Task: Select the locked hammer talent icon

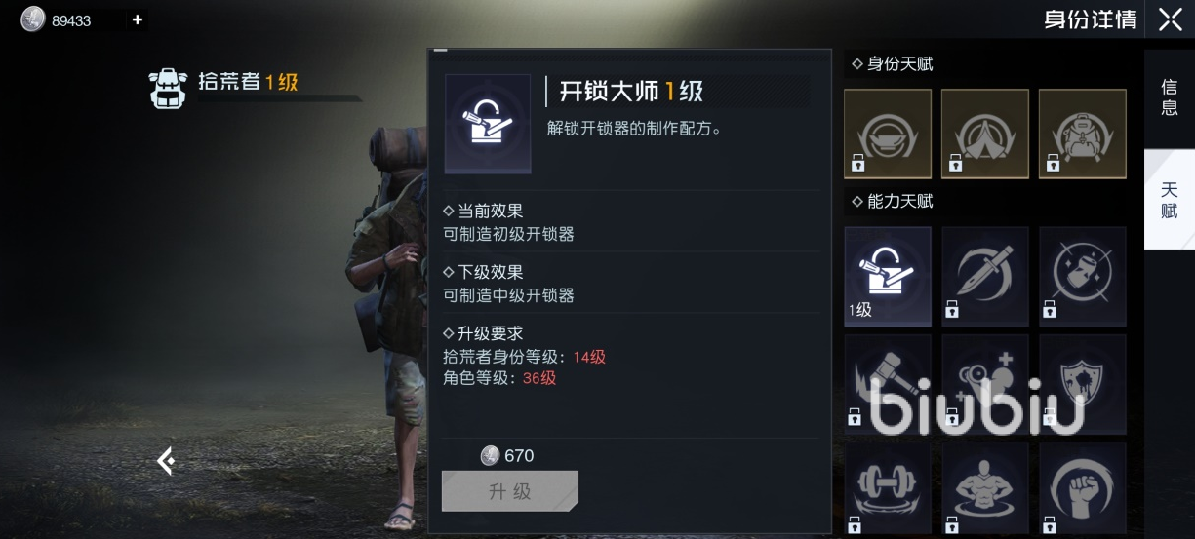Action: pyautogui.click(x=888, y=384)
